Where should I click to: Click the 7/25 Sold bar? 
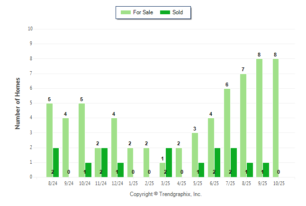(234, 162)
